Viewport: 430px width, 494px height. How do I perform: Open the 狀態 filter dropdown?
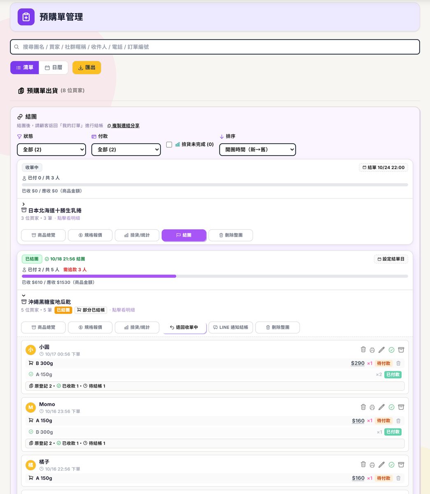[x=51, y=149]
